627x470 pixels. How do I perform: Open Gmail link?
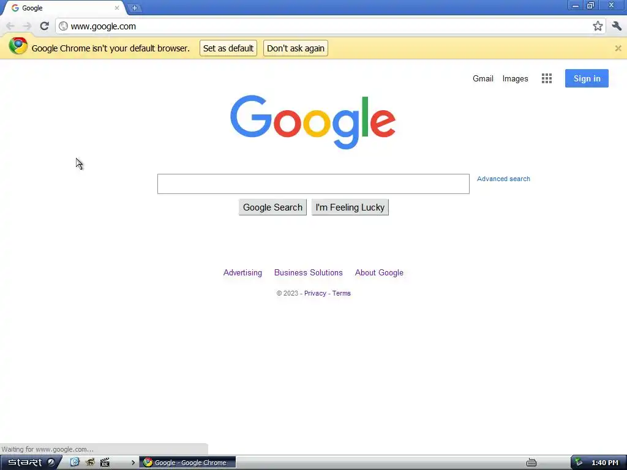(x=482, y=79)
